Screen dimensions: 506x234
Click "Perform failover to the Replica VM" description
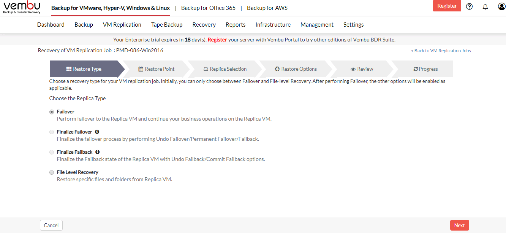164,119
